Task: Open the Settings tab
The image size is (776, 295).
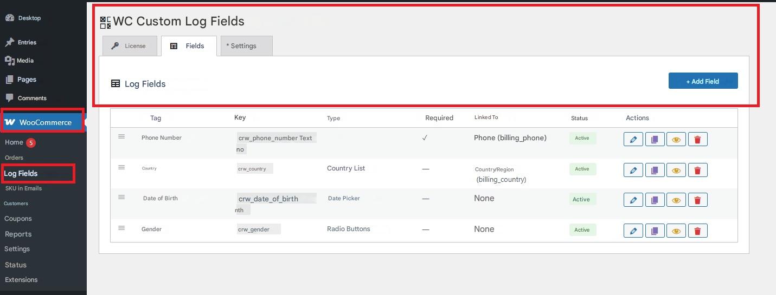Action: (246, 46)
